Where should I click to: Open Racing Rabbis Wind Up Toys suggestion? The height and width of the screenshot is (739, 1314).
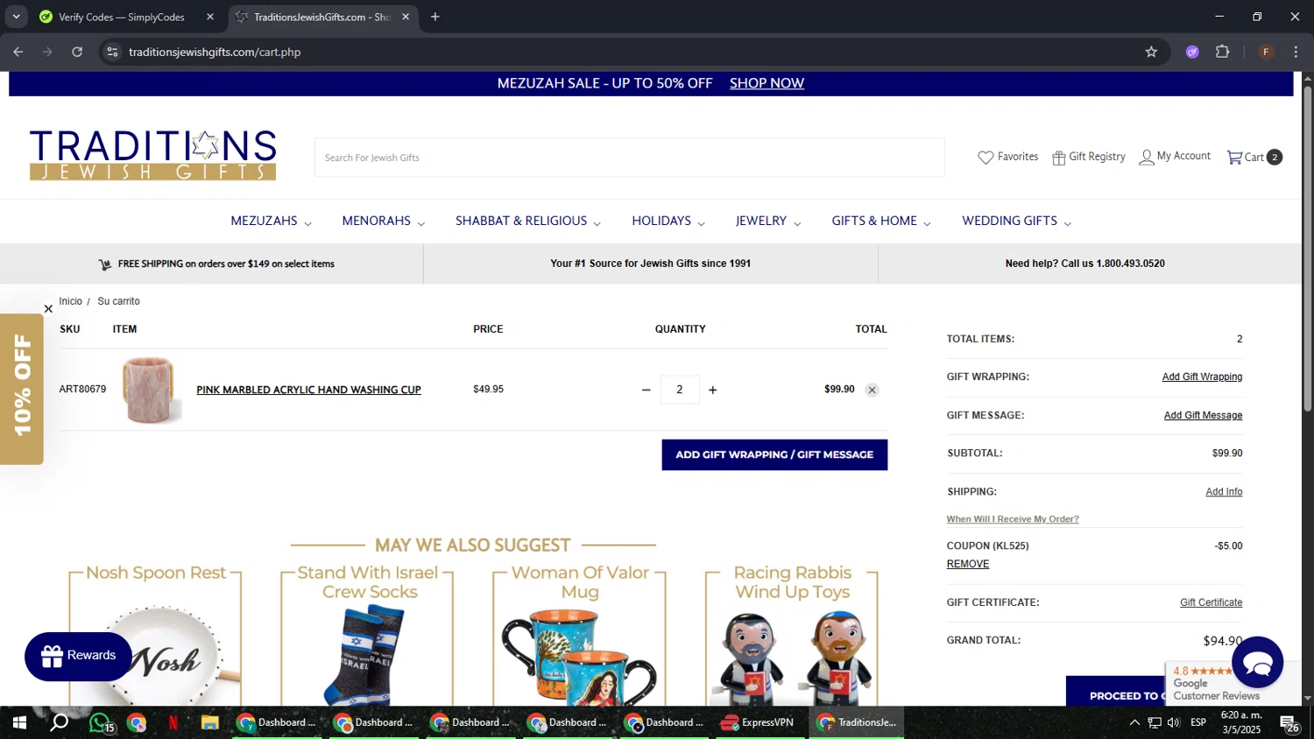[792, 637]
